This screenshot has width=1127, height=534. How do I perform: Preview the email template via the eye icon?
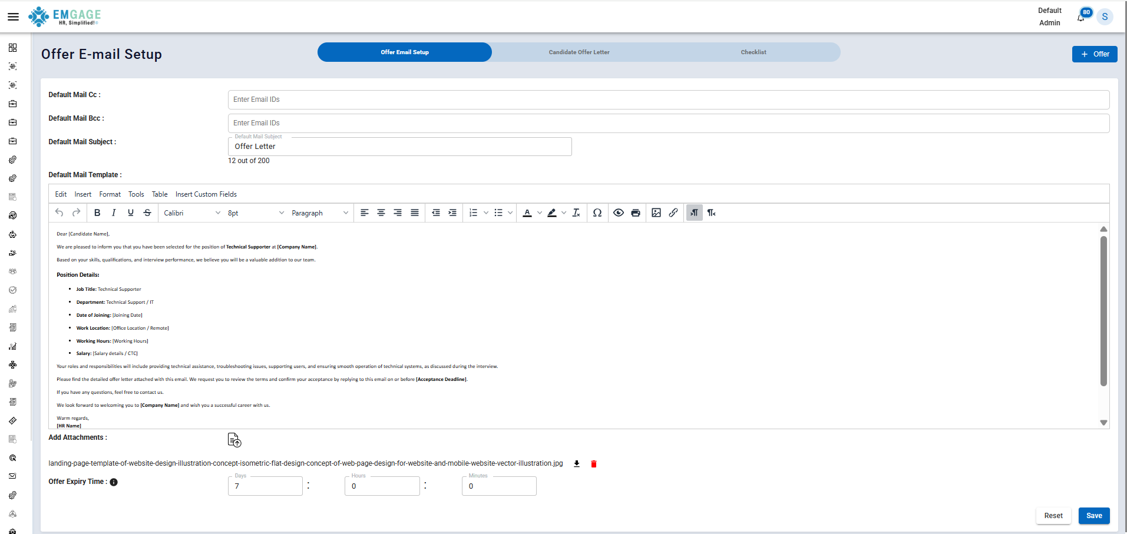pyautogui.click(x=618, y=213)
